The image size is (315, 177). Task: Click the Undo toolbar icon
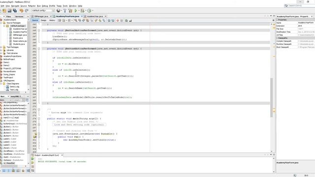coord(21,11)
